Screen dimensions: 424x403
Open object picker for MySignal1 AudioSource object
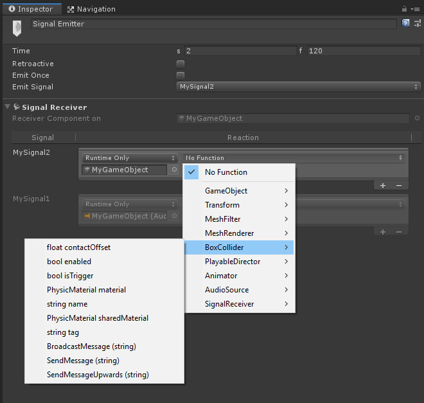(174, 215)
